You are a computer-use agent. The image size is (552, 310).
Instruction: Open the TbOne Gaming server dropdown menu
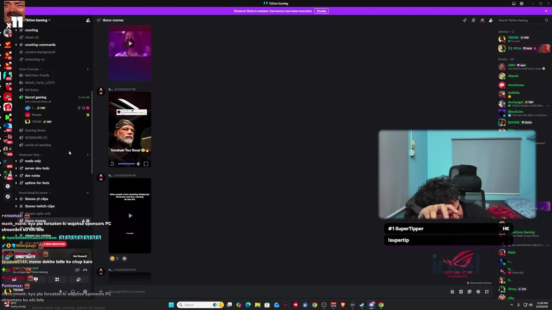point(38,20)
